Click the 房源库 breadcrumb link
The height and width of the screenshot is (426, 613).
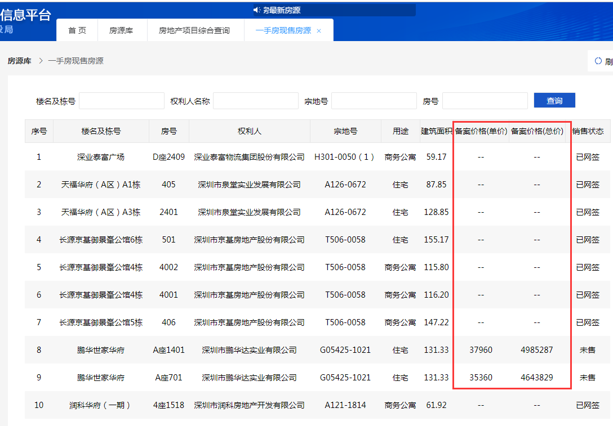click(x=20, y=60)
